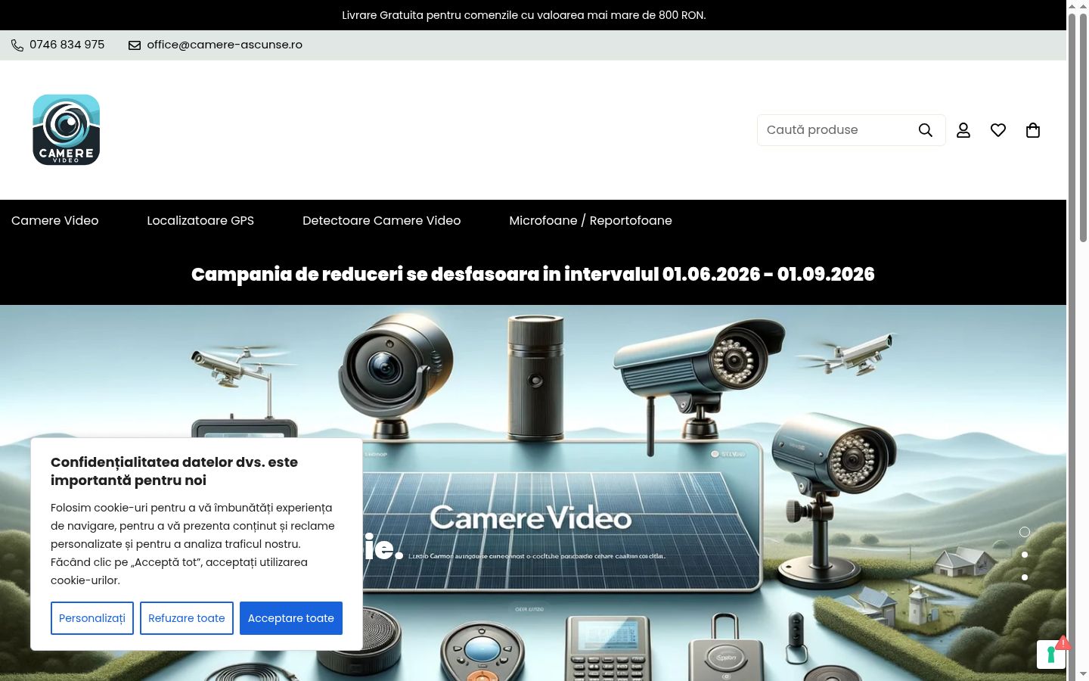Click the free delivery announcement text
The image size is (1089, 681).
[x=524, y=15]
